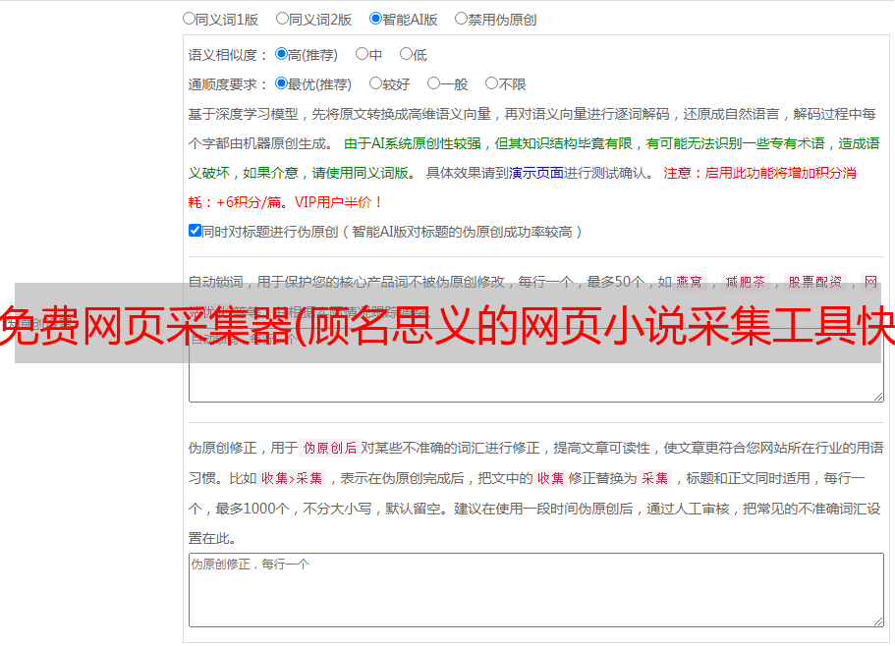This screenshot has width=895, height=646.
Task: Click the 燕窝 example keyword
Action: pyautogui.click(x=689, y=282)
